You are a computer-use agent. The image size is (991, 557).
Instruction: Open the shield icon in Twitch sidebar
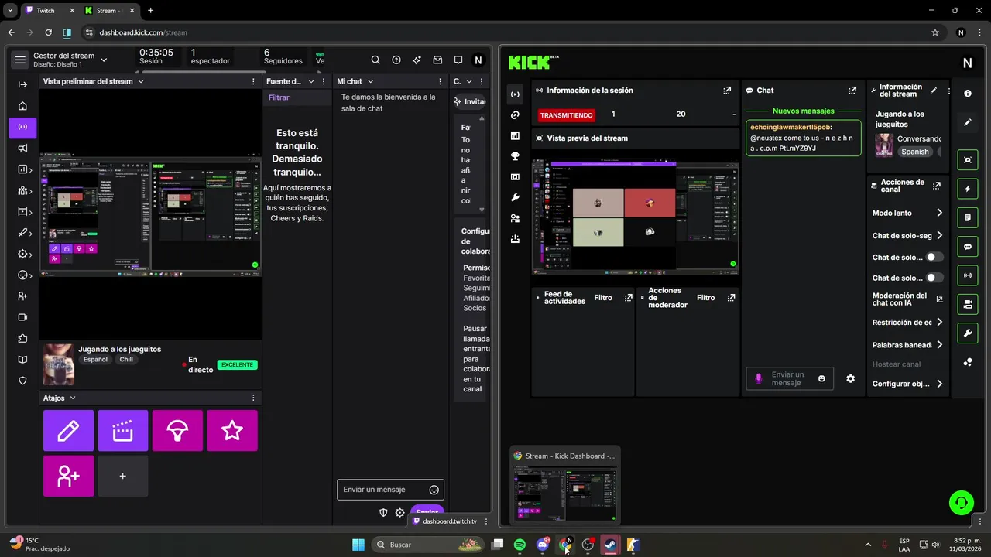point(22,381)
